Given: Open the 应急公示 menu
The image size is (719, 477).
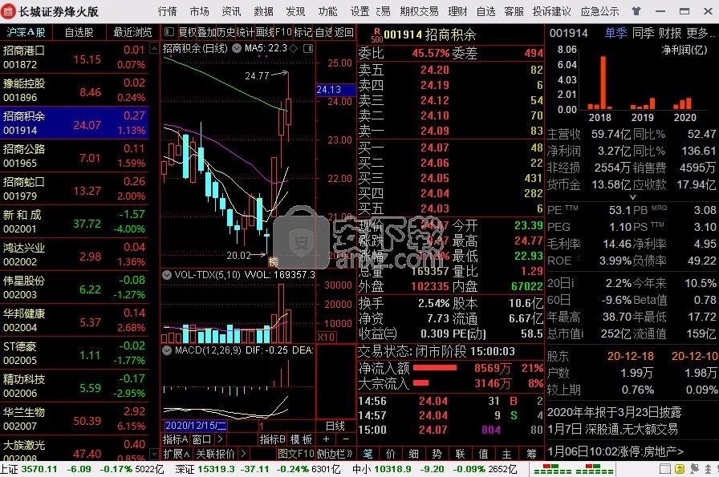Looking at the screenshot, I should (x=599, y=11).
